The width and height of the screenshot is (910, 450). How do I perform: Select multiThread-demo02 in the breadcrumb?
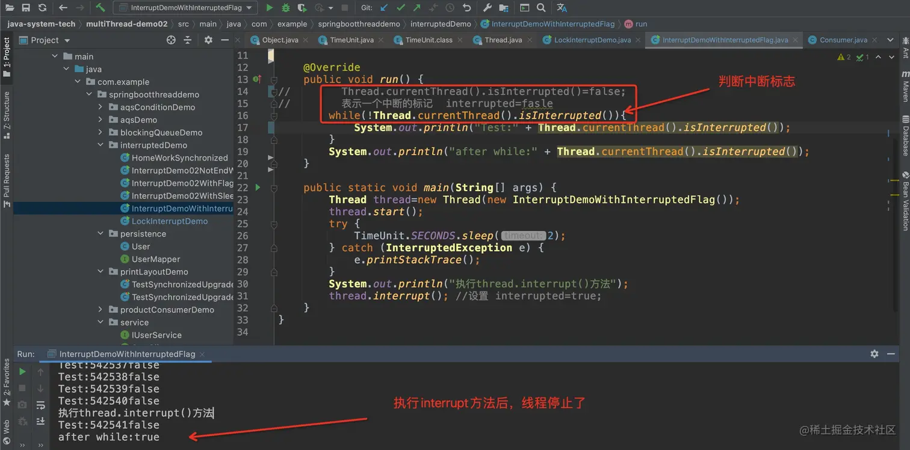tap(127, 24)
